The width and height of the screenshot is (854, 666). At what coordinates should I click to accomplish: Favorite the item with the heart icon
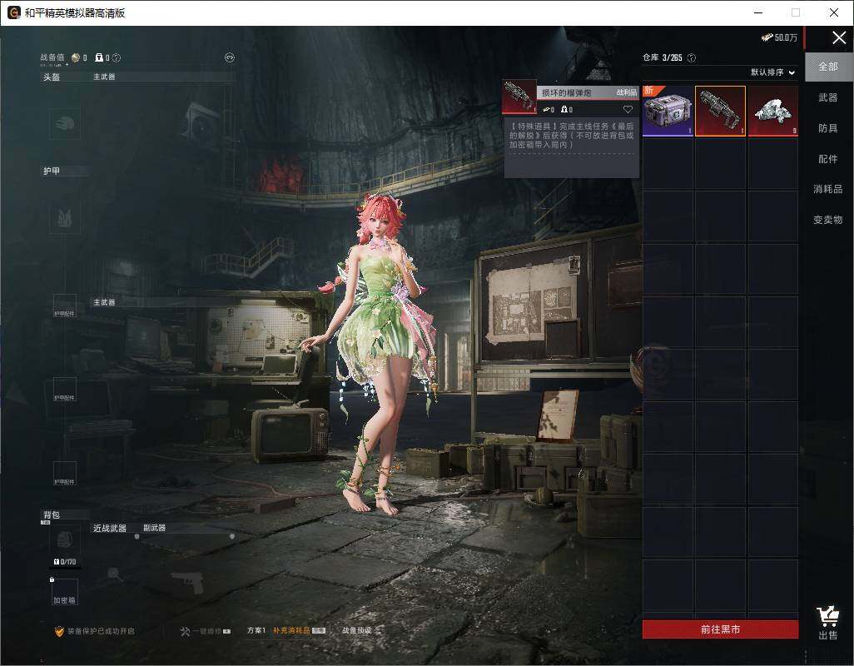tap(628, 109)
